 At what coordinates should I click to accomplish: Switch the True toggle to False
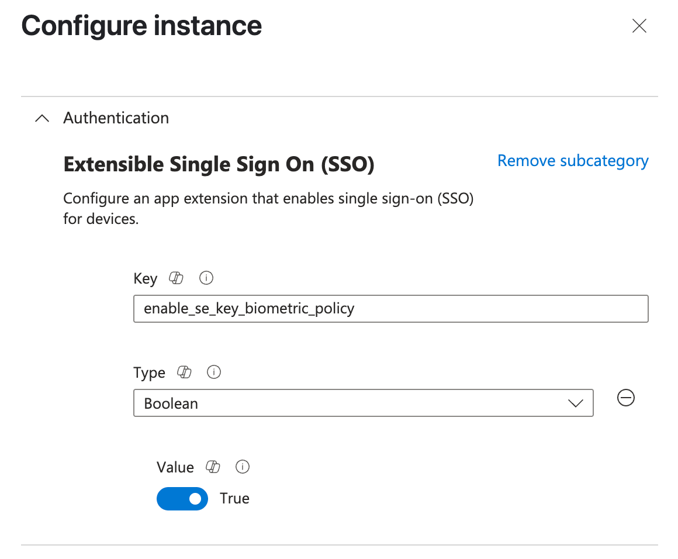point(182,498)
